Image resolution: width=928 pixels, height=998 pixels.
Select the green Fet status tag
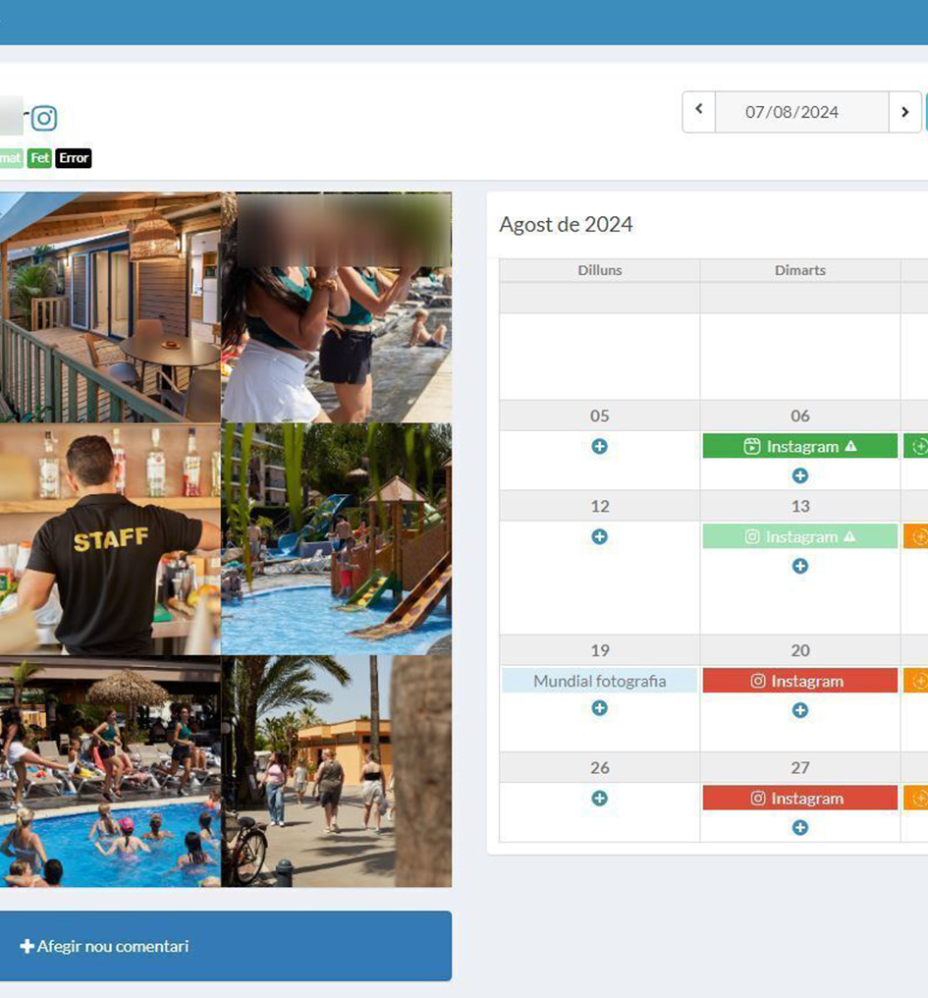pos(39,157)
